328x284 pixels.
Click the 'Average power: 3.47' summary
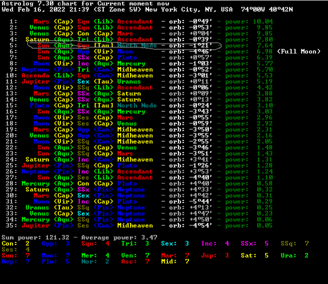tap(119, 238)
